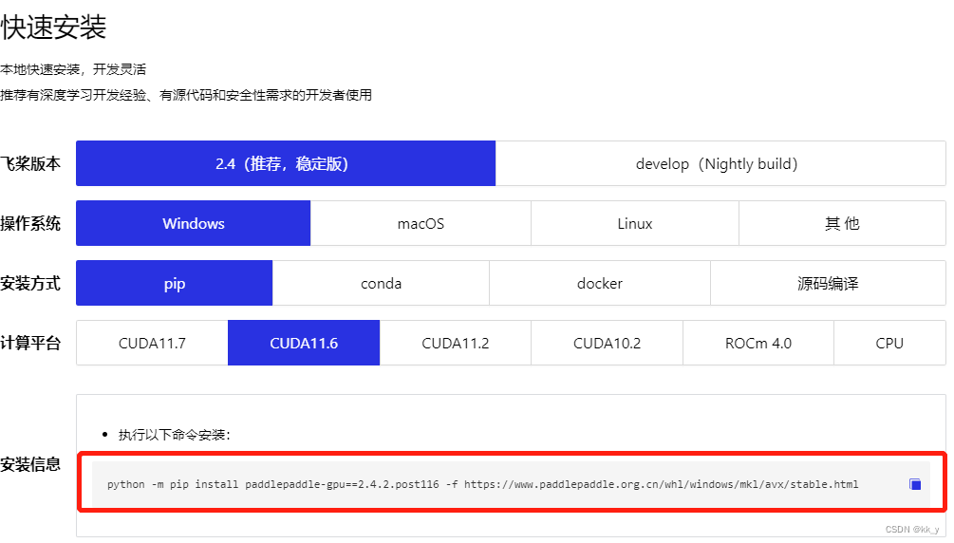Click the 飞桨版本 row label
The image size is (954, 543).
(30, 163)
